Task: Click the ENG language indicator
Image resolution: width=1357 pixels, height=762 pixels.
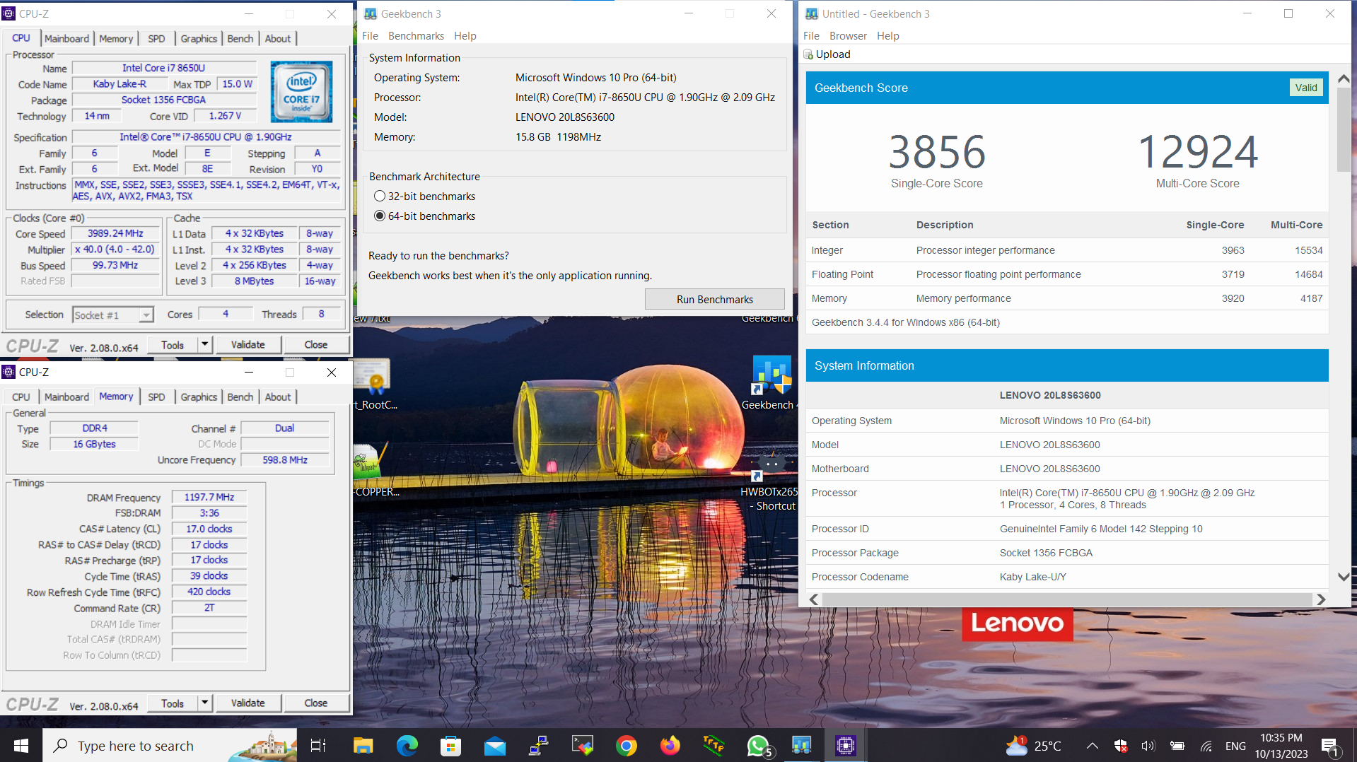Action: point(1235,746)
